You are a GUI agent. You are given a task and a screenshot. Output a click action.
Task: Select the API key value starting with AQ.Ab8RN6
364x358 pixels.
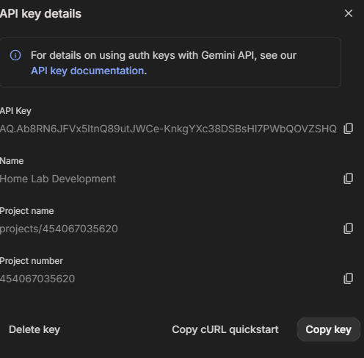point(168,129)
